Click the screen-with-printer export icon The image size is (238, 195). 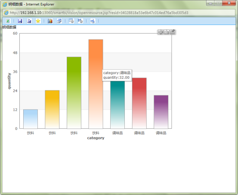pyautogui.click(x=71, y=21)
